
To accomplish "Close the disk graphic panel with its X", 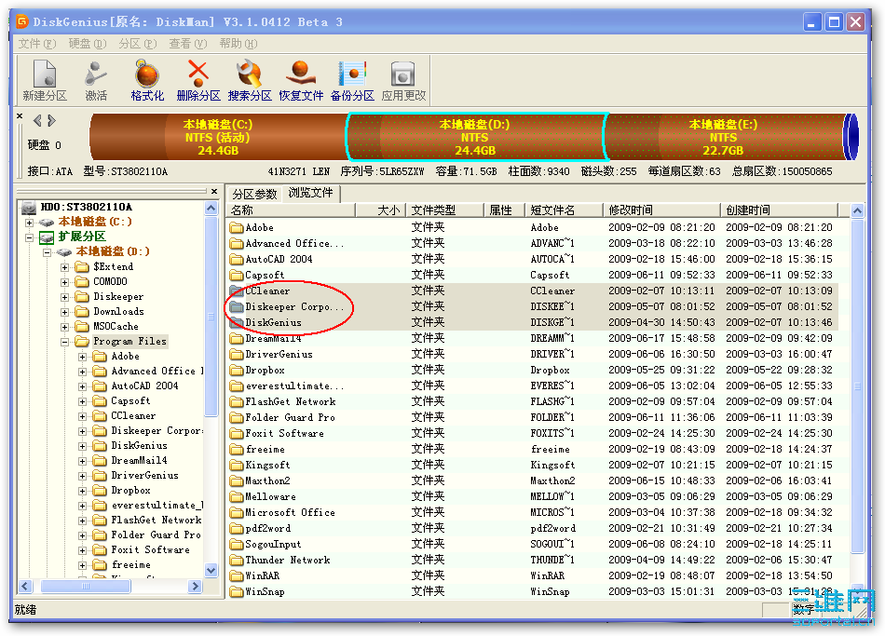I will pos(20,115).
